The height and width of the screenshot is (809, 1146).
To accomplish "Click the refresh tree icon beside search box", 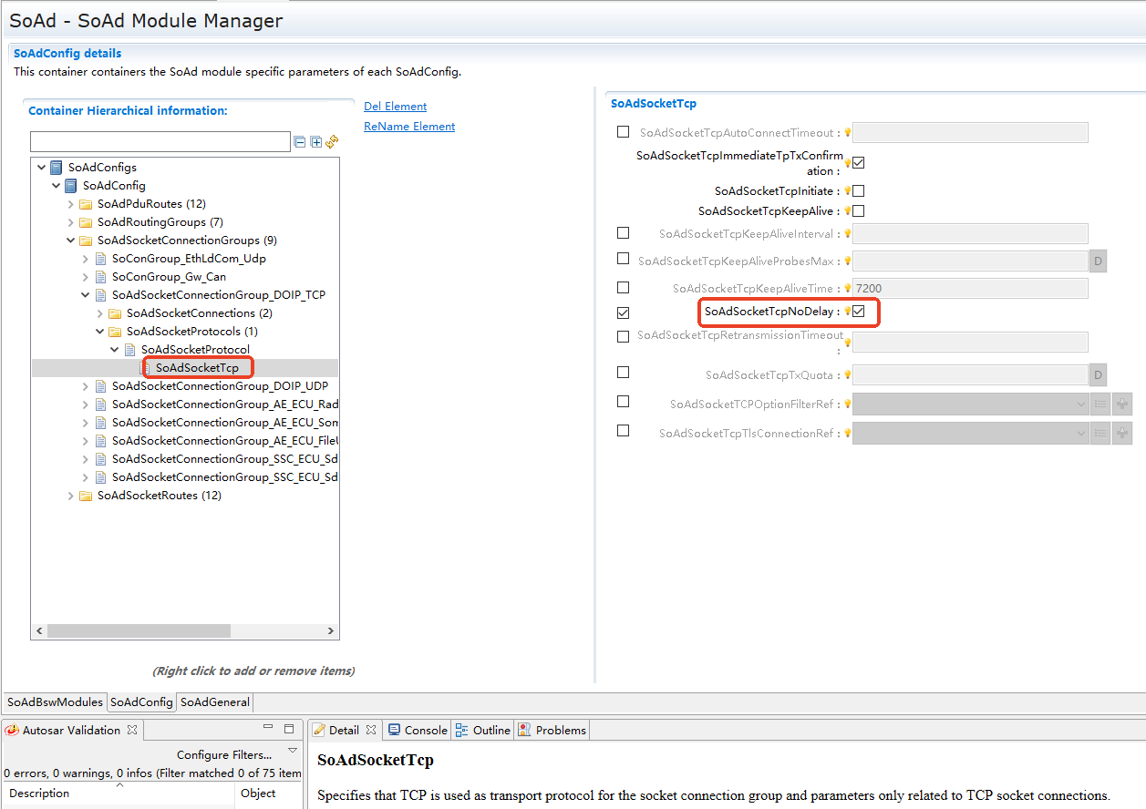I will click(x=332, y=141).
